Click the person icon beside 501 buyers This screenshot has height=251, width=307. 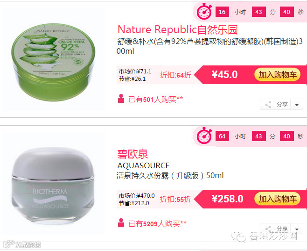121,99
